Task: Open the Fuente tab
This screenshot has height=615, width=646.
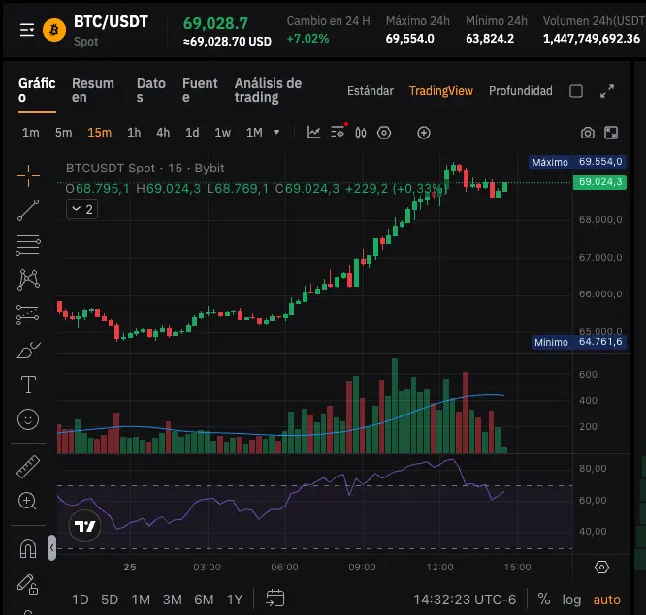Action: tap(200, 90)
